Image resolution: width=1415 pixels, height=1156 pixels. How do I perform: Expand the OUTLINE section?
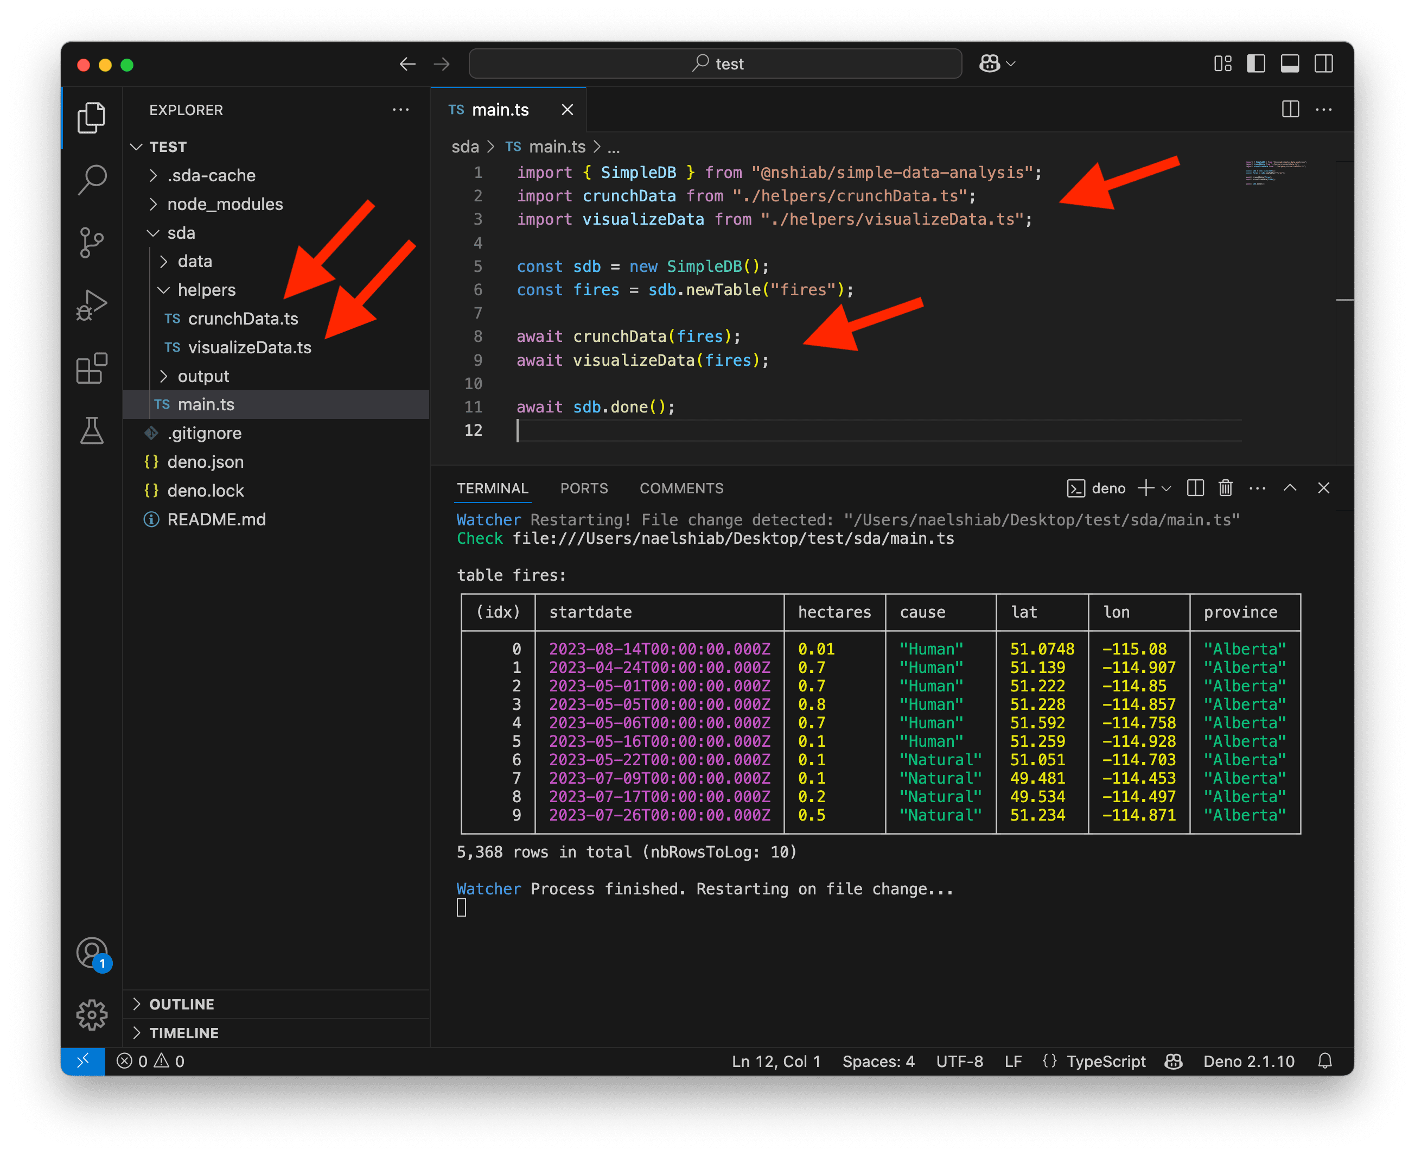point(276,1003)
